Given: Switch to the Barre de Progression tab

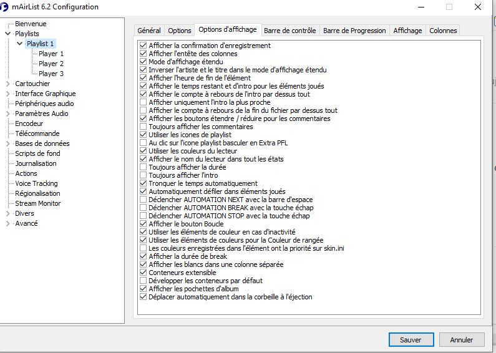Looking at the screenshot, I should pos(354,31).
